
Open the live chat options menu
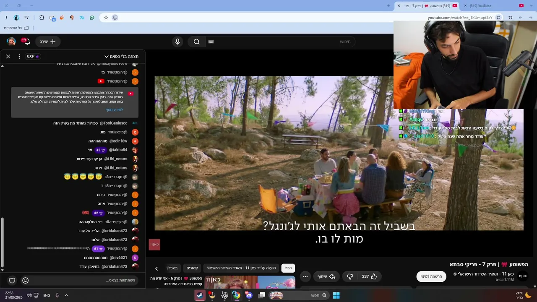point(19,56)
